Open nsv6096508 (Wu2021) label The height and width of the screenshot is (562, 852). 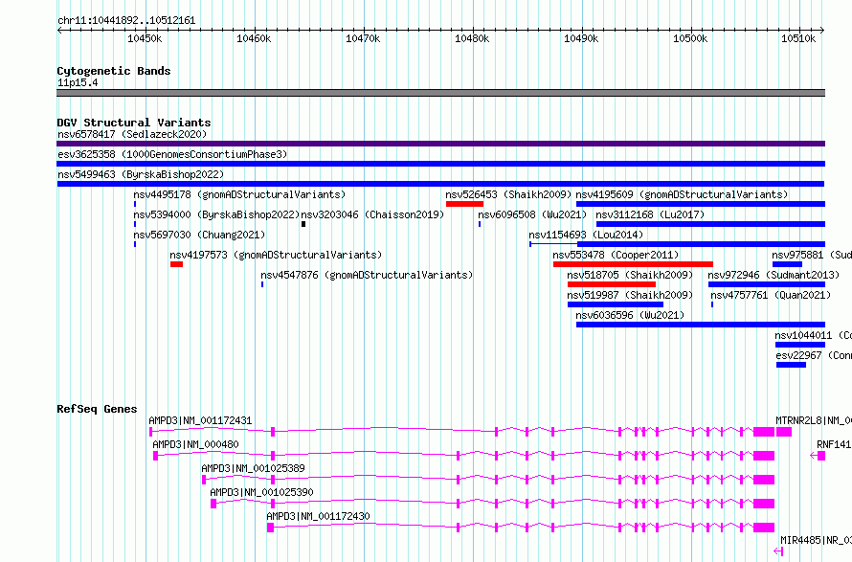click(x=532, y=214)
